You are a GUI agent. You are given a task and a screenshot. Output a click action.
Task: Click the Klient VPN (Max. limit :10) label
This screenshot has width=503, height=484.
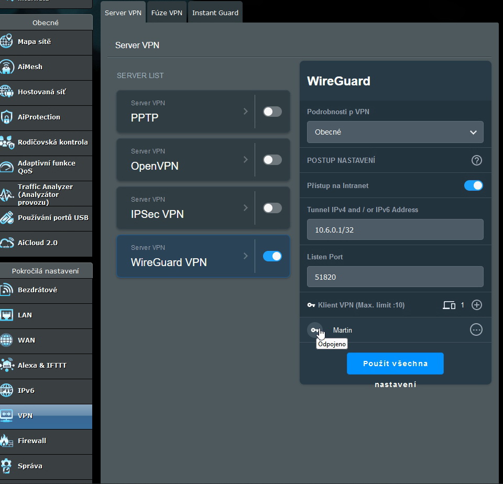pos(361,305)
